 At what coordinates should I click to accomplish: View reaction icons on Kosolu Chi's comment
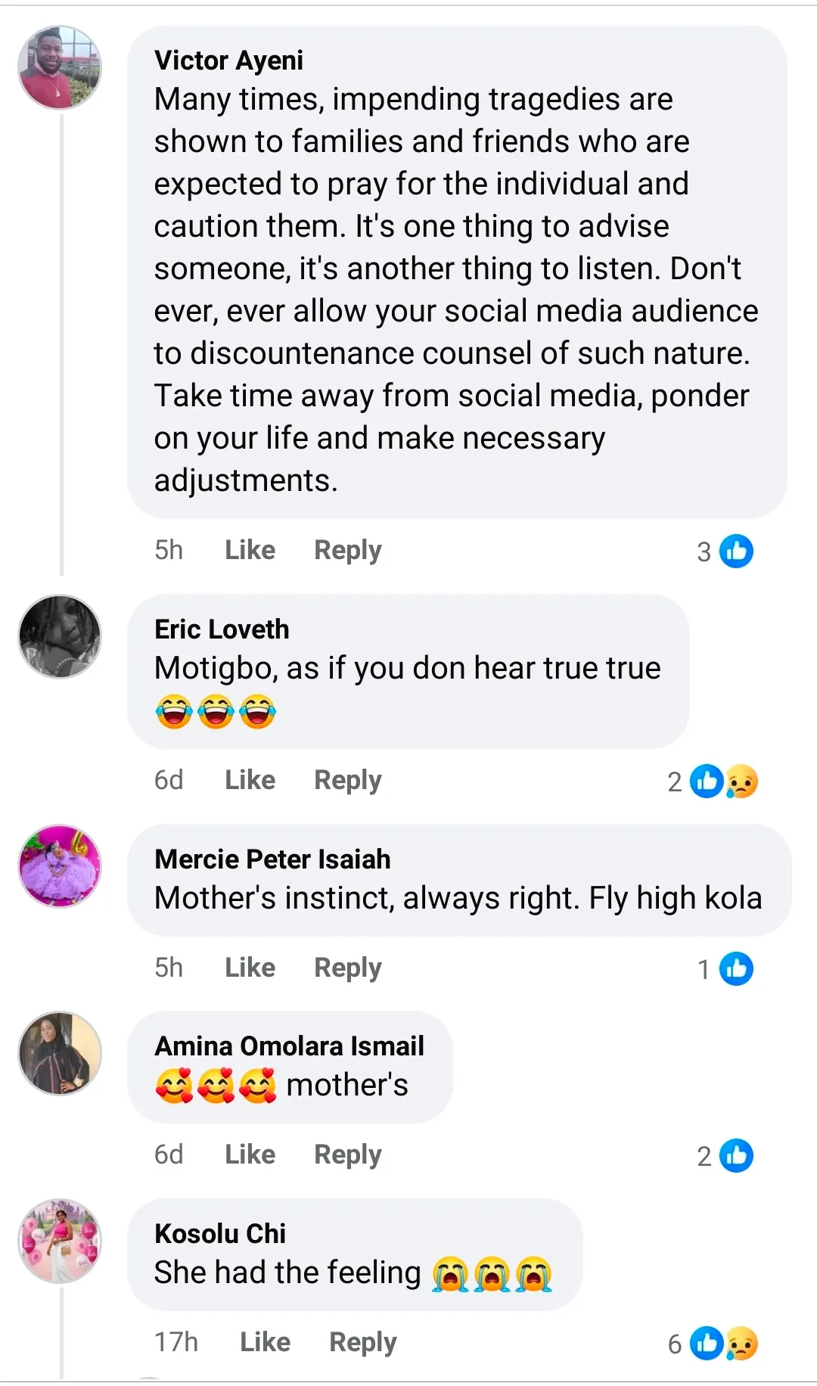point(725,1344)
